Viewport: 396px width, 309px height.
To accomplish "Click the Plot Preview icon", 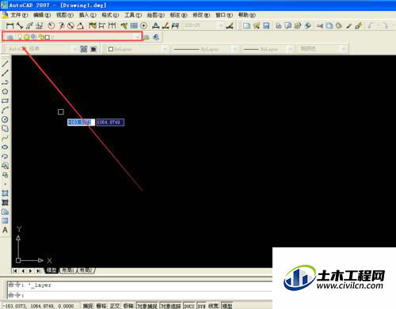I will pyautogui.click(x=287, y=26).
